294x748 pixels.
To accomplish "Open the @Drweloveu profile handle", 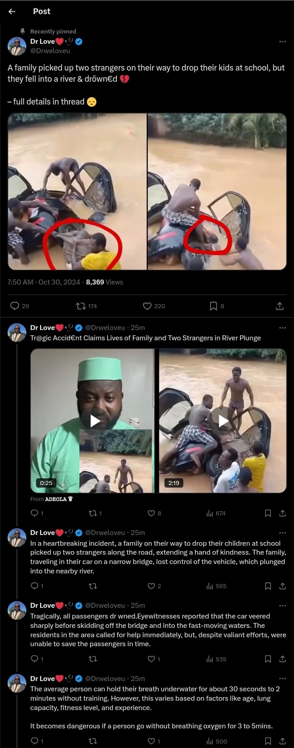I will coord(50,51).
